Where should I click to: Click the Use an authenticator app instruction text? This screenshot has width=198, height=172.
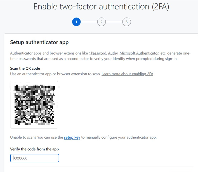coord(55,74)
